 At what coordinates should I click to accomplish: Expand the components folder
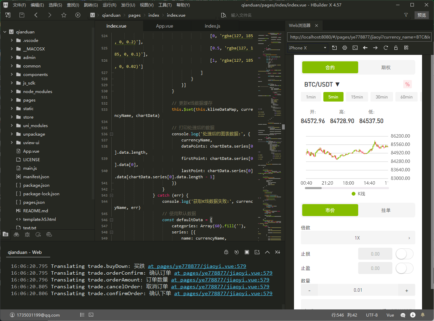point(12,75)
